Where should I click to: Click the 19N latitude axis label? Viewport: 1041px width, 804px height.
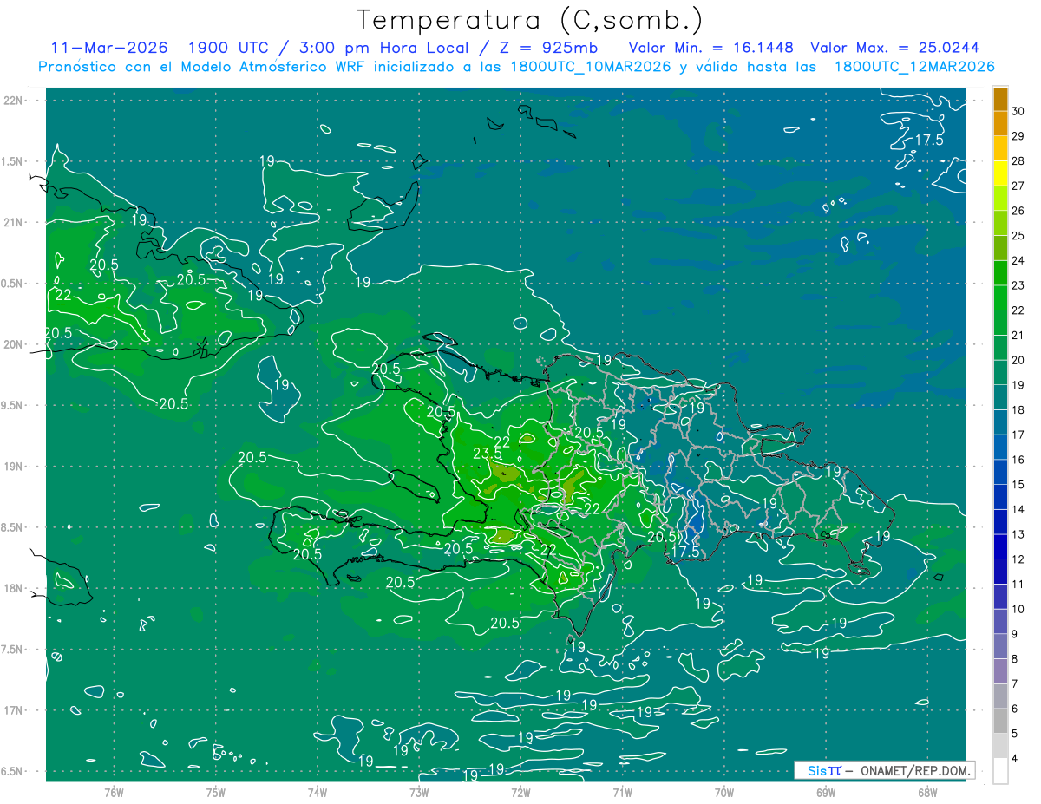click(14, 467)
